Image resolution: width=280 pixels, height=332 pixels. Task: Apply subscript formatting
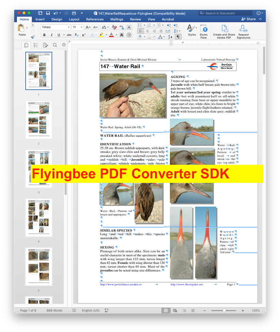77,35
